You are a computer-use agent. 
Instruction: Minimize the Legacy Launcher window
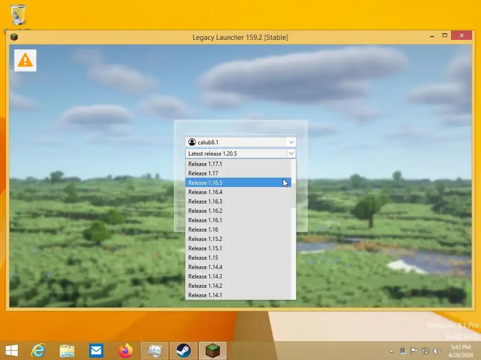click(x=432, y=36)
